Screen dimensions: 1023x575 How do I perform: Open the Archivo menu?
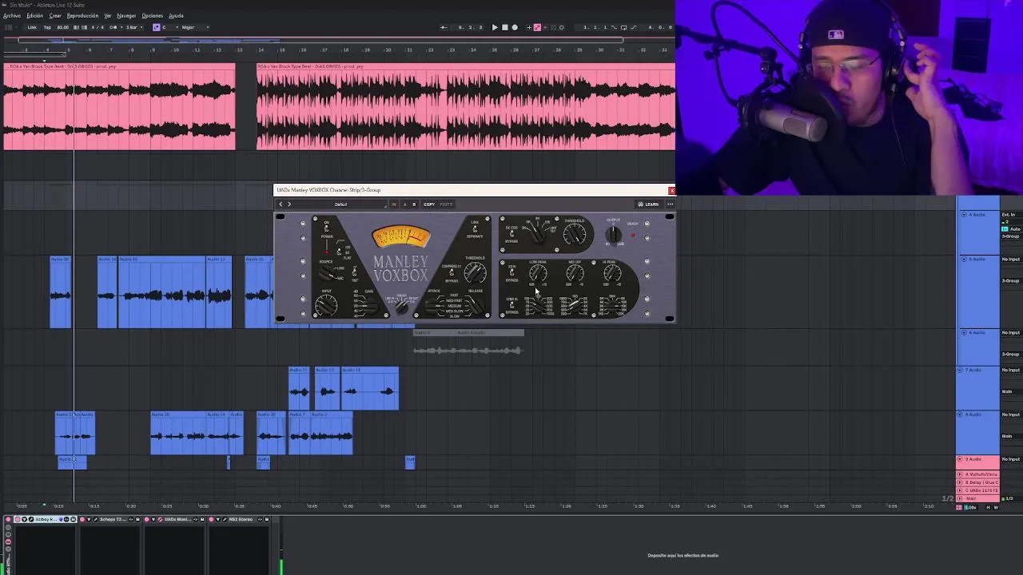pos(12,16)
